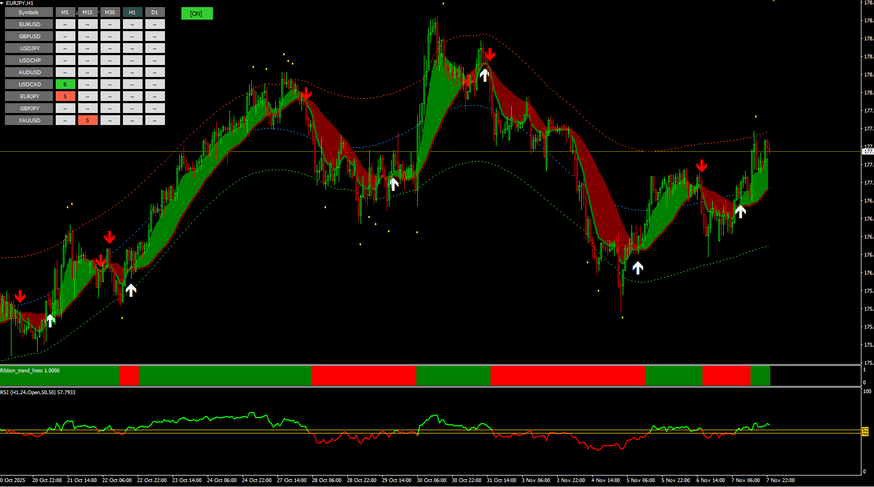The width and height of the screenshot is (874, 487).
Task: Click the white up arrow near 7 Nov 06:00
Action: (x=740, y=211)
